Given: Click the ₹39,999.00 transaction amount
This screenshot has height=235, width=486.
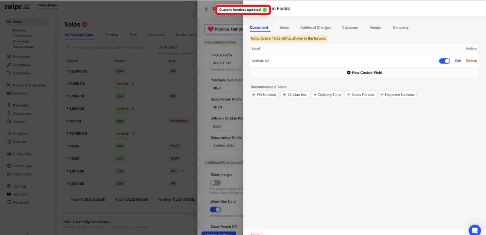Looking at the screenshot, I should tap(77, 71).
